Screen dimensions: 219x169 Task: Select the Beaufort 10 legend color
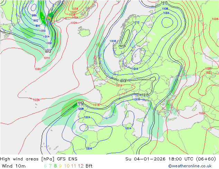pos(67,166)
